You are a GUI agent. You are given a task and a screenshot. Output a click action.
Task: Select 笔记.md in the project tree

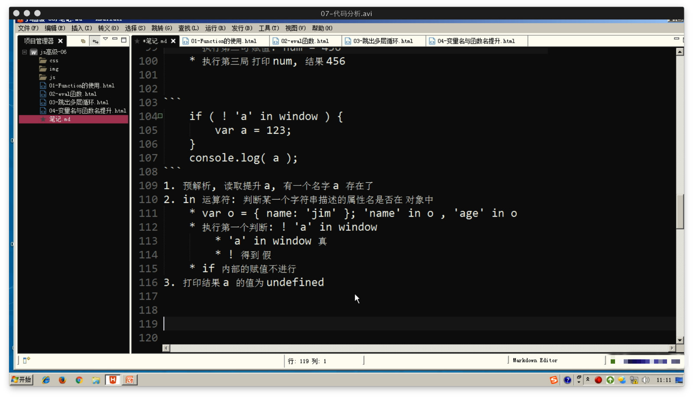74,119
